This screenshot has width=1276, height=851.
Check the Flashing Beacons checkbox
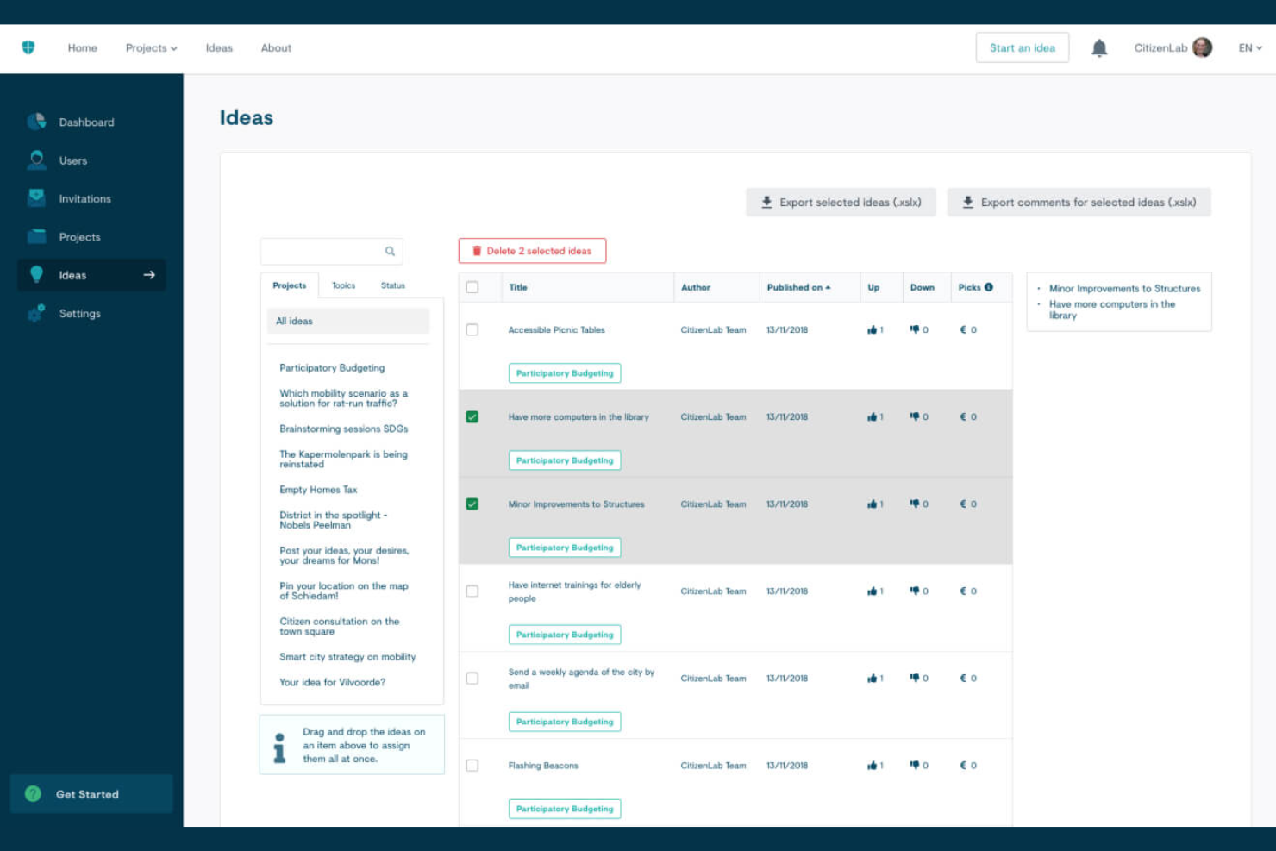tap(472, 765)
